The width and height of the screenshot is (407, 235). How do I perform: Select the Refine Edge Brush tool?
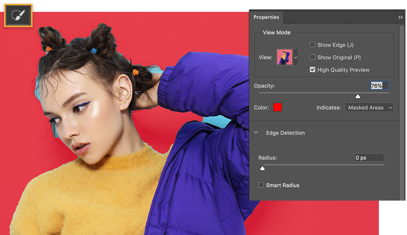click(18, 15)
